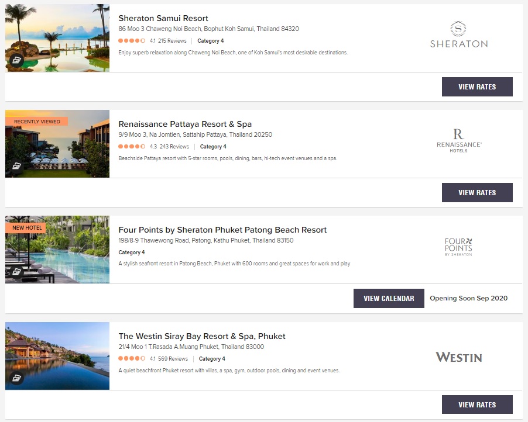Open Four Points by Sheraton Phuket title
The image size is (528, 422).
pyautogui.click(x=222, y=230)
